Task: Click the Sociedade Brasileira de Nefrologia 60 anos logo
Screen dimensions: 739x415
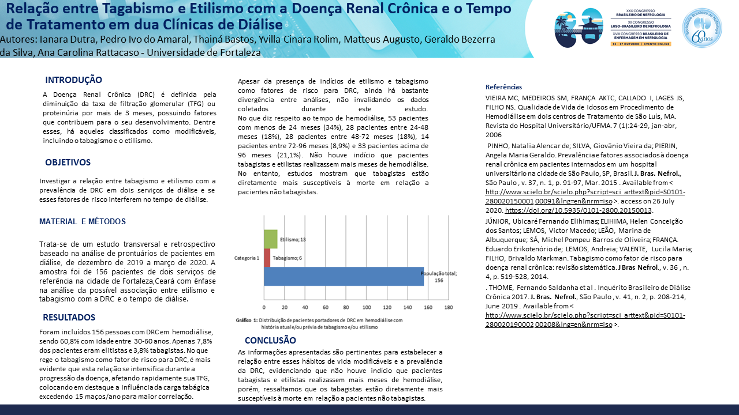Action: pyautogui.click(x=702, y=28)
